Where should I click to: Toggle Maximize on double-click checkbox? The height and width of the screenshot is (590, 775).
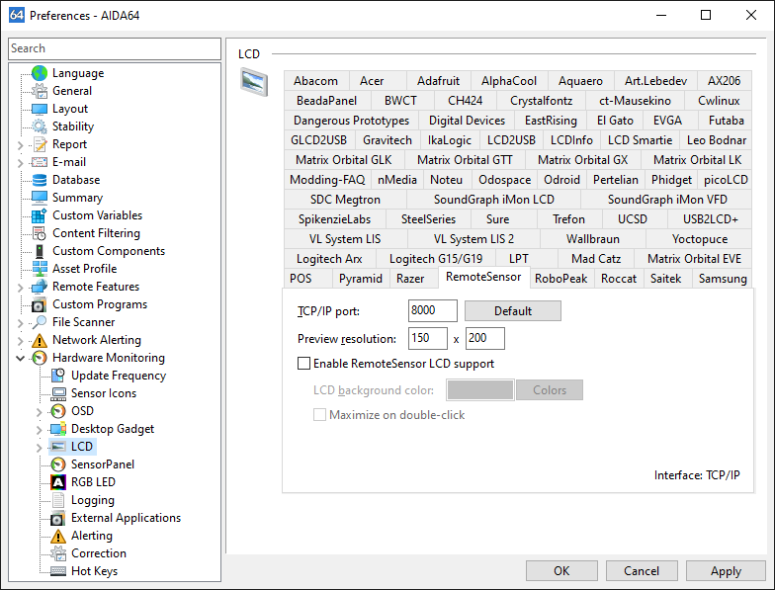coord(320,415)
